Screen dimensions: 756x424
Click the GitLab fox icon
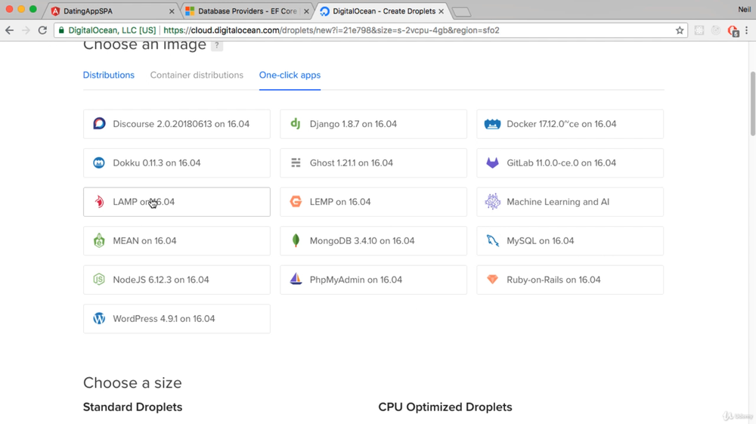click(492, 162)
